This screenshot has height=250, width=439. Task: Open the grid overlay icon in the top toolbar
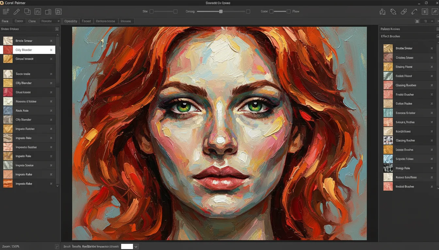(58, 11)
